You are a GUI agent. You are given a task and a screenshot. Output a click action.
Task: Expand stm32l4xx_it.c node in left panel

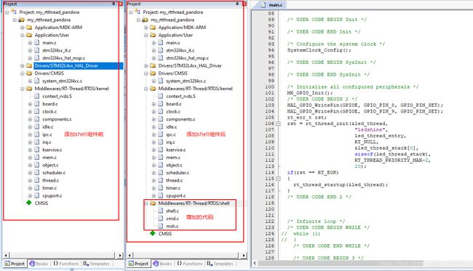[30, 50]
